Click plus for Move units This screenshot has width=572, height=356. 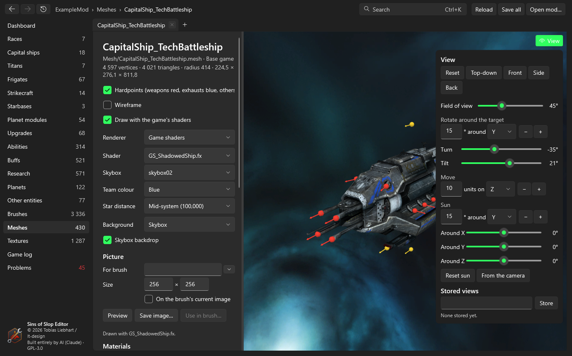pyautogui.click(x=539, y=189)
